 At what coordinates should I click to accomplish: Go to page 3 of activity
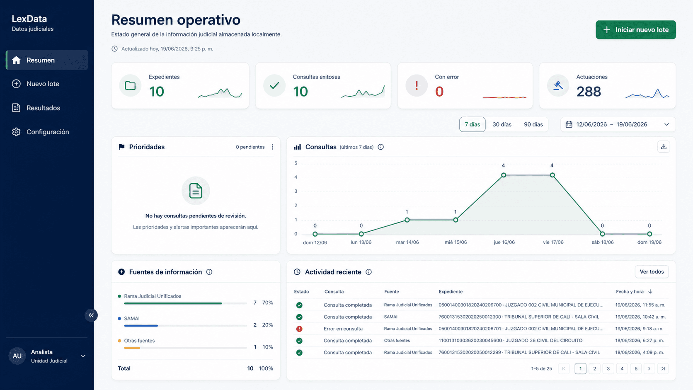click(608, 368)
